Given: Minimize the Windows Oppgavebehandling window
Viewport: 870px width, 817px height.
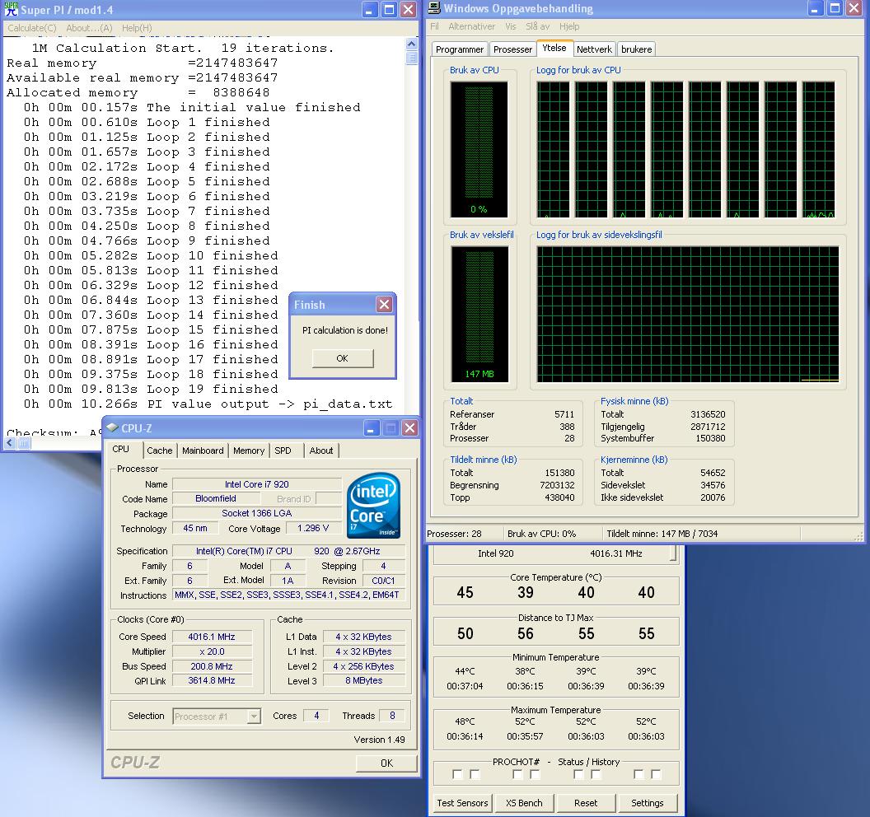Looking at the screenshot, I should click(815, 8).
